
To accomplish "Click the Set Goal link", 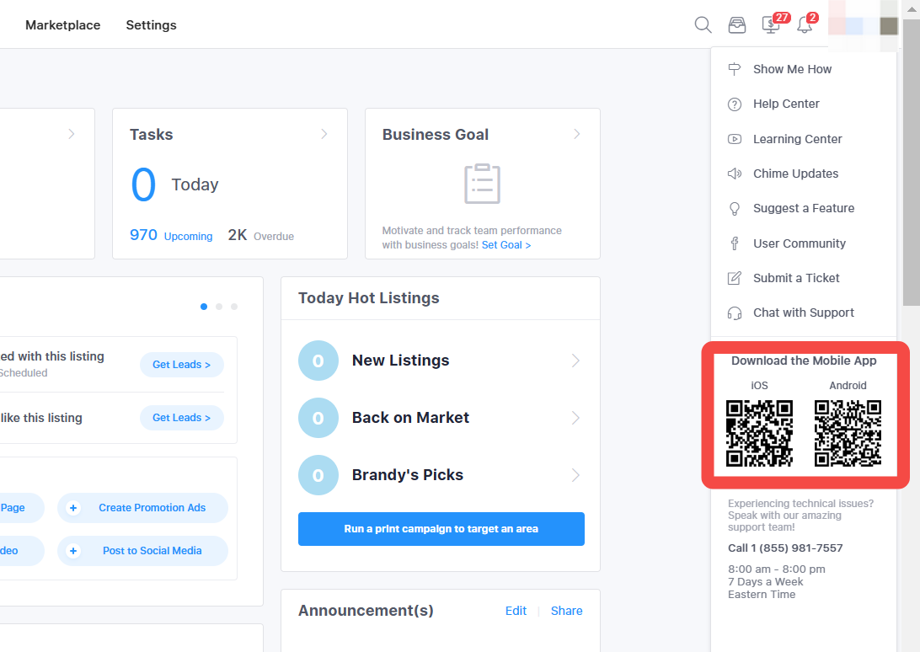I will coord(506,245).
